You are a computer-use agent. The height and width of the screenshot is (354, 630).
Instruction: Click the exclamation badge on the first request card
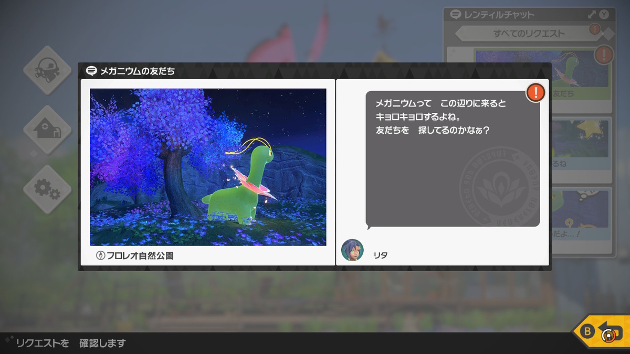(604, 54)
